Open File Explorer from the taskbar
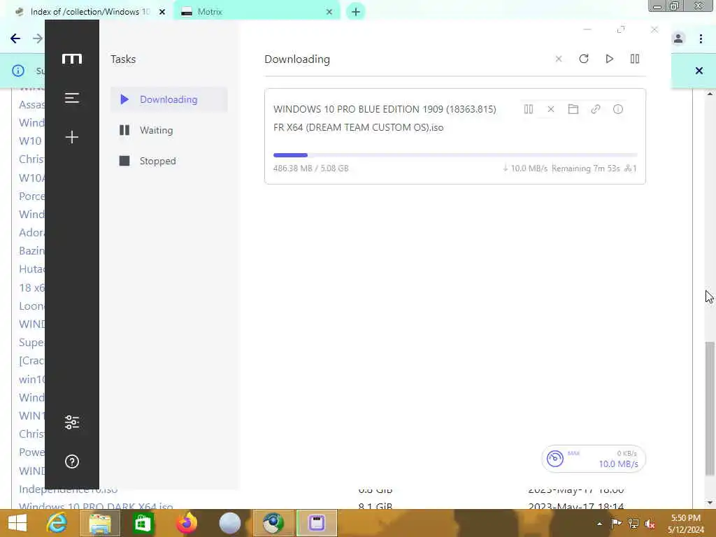Viewport: 716px width, 537px height. (x=100, y=523)
